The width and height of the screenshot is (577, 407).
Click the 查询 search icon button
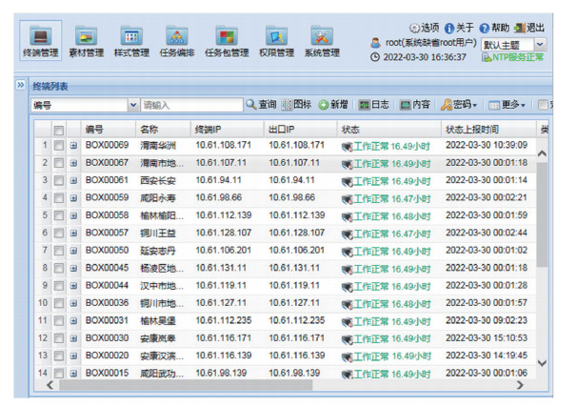point(262,105)
